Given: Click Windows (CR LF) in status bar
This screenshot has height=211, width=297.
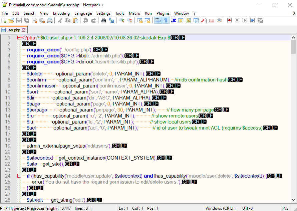Looking at the screenshot, I should (221, 208).
